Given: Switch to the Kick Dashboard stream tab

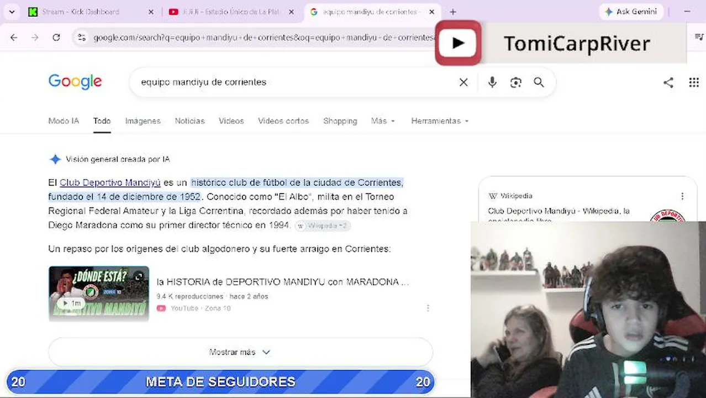Looking at the screenshot, I should click(x=92, y=12).
